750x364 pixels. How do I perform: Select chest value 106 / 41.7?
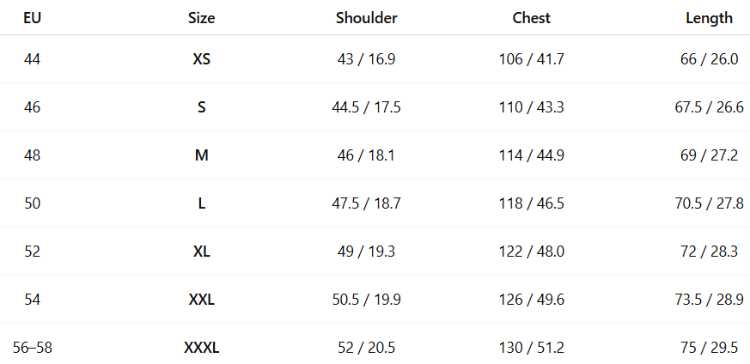click(531, 59)
